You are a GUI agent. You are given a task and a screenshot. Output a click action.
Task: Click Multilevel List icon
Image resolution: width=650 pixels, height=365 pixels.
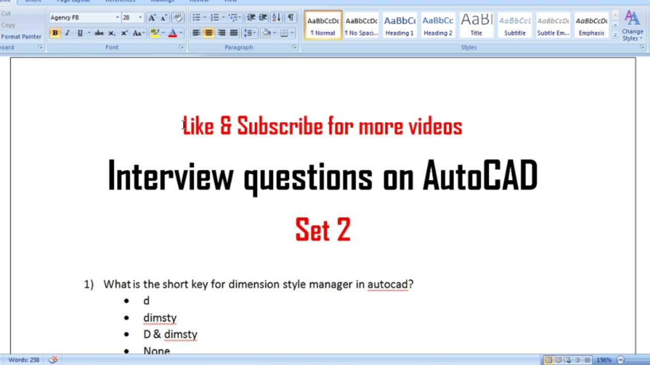coord(233,18)
